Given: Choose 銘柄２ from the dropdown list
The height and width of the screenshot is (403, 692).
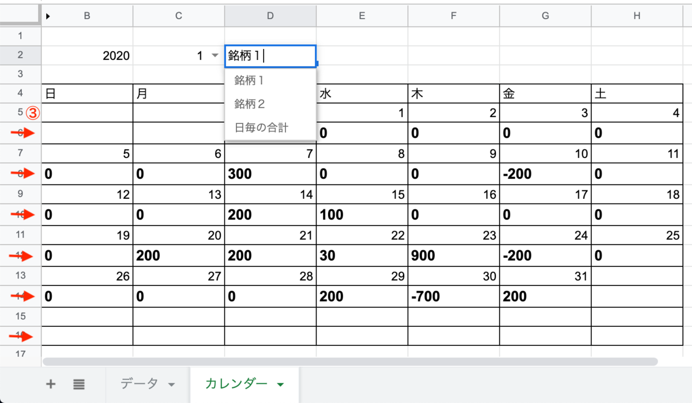Looking at the screenshot, I should point(270,104).
